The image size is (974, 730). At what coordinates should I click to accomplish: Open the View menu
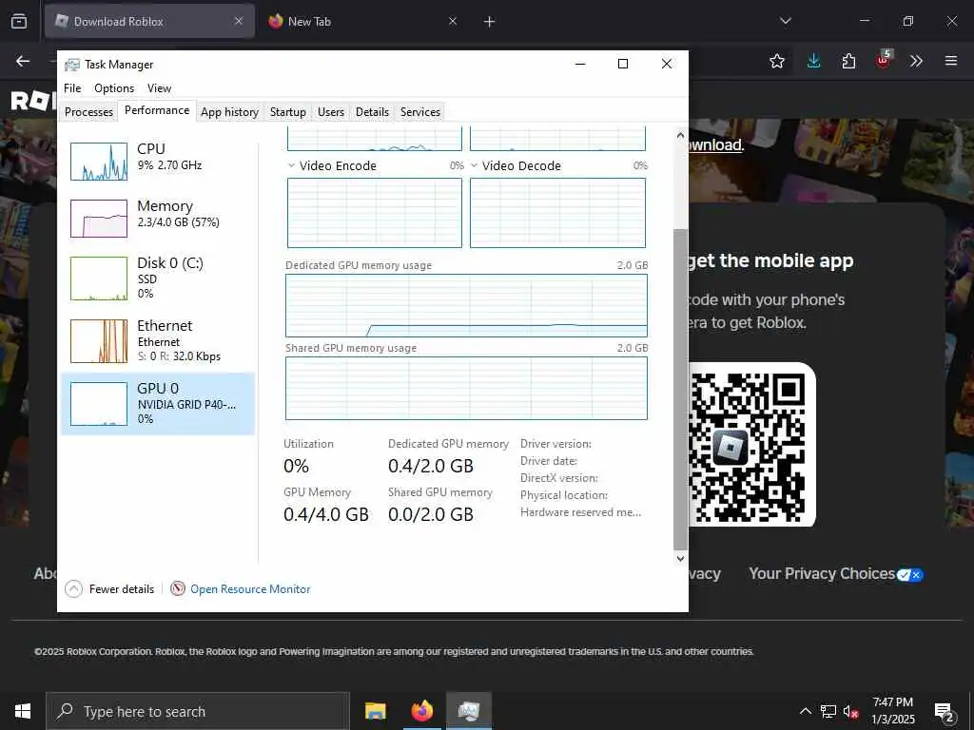159,88
